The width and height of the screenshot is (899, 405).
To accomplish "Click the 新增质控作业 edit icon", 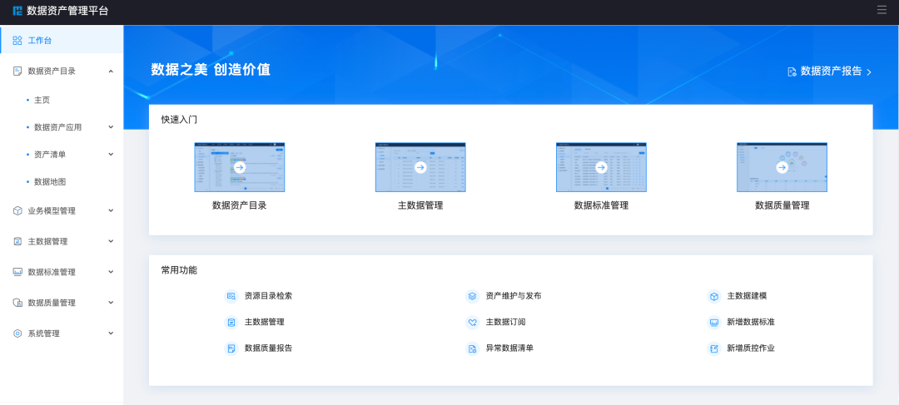I will point(713,348).
